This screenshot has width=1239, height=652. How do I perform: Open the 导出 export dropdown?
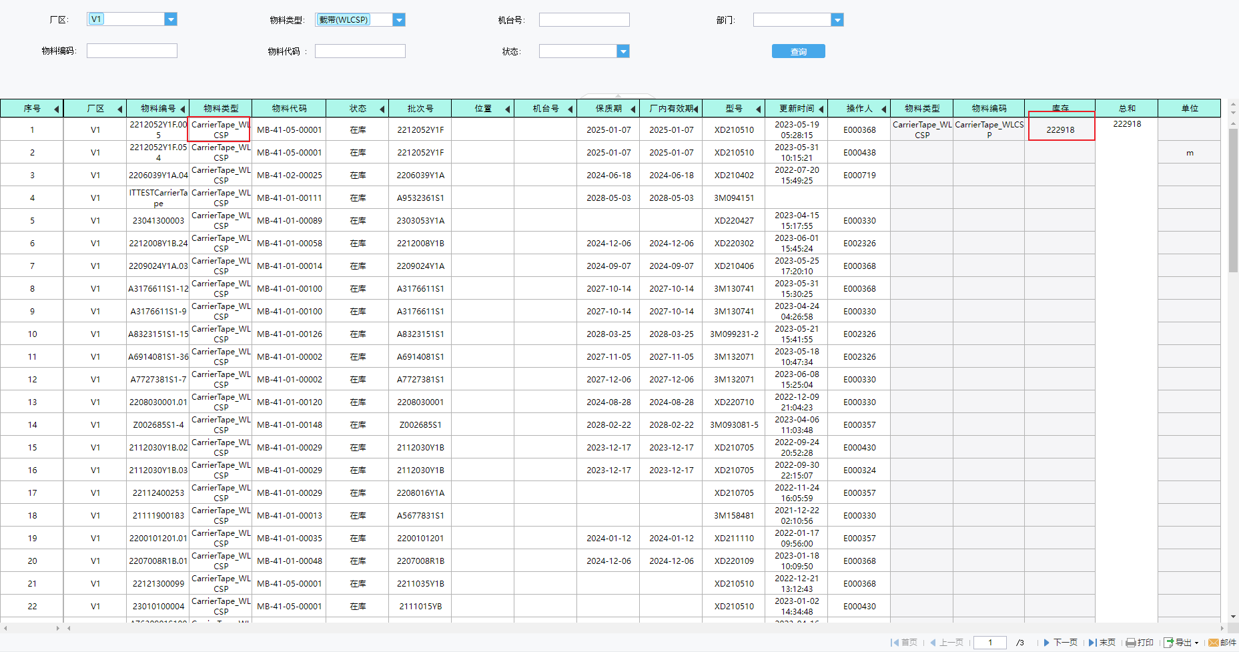(x=1182, y=643)
